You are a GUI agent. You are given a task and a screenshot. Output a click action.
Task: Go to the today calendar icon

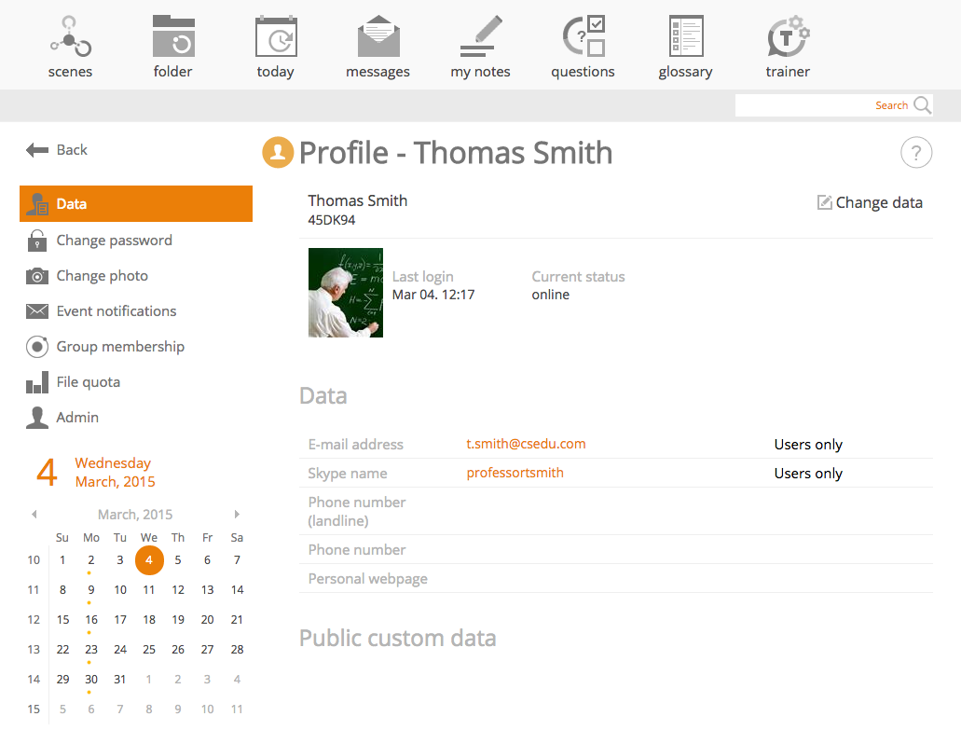(276, 38)
